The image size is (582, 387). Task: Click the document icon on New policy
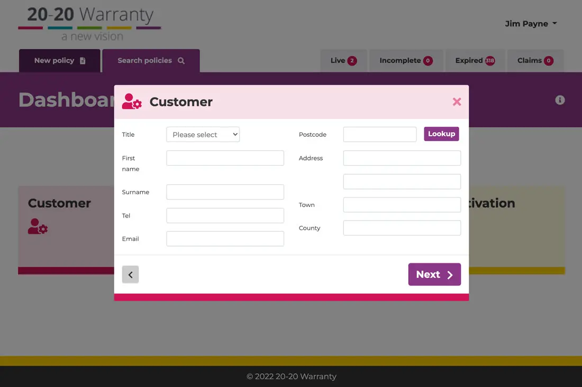[x=83, y=61]
